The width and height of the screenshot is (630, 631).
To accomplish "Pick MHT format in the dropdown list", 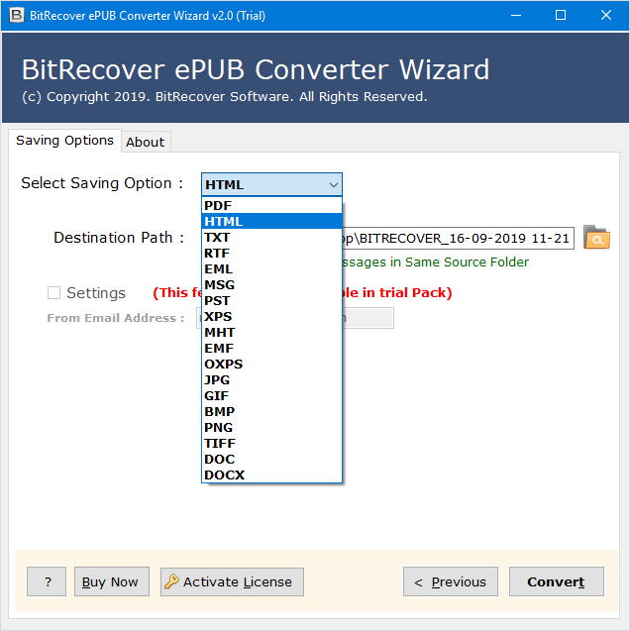I will coord(271,333).
